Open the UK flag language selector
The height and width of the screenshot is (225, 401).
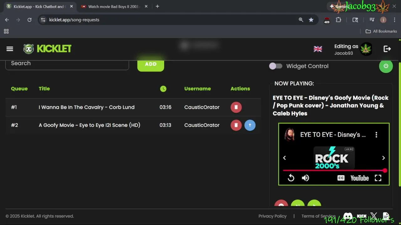[x=318, y=49]
